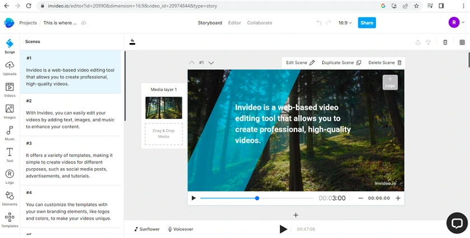470x238 pixels.
Task: Click the cloud save status icon
Action: tap(83, 23)
